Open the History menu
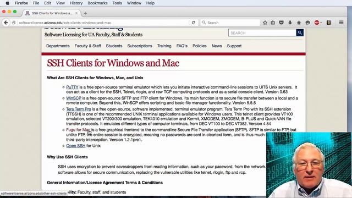The image size is (352, 198). (76, 3)
